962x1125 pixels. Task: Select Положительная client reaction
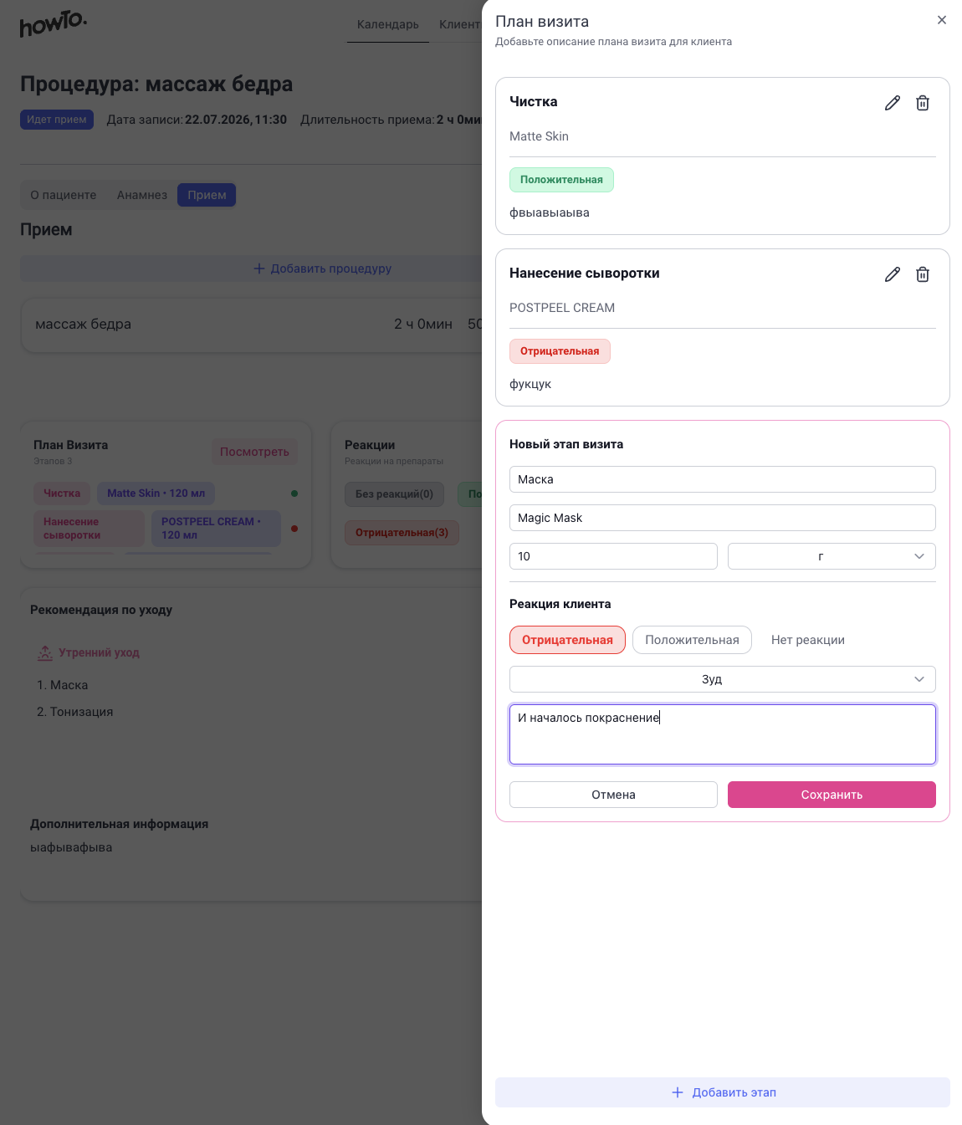(692, 640)
